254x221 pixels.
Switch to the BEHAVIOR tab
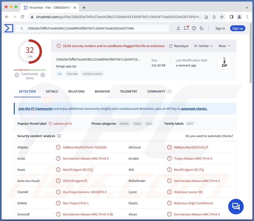102,91
